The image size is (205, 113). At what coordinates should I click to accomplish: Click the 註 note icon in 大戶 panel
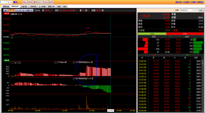pos(19,63)
